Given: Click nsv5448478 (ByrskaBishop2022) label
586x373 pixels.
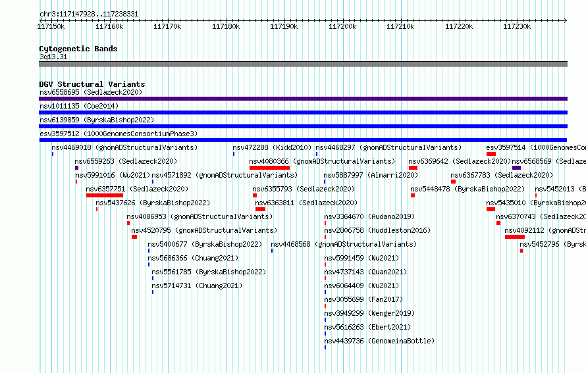Looking at the screenshot, I should pos(467,189).
